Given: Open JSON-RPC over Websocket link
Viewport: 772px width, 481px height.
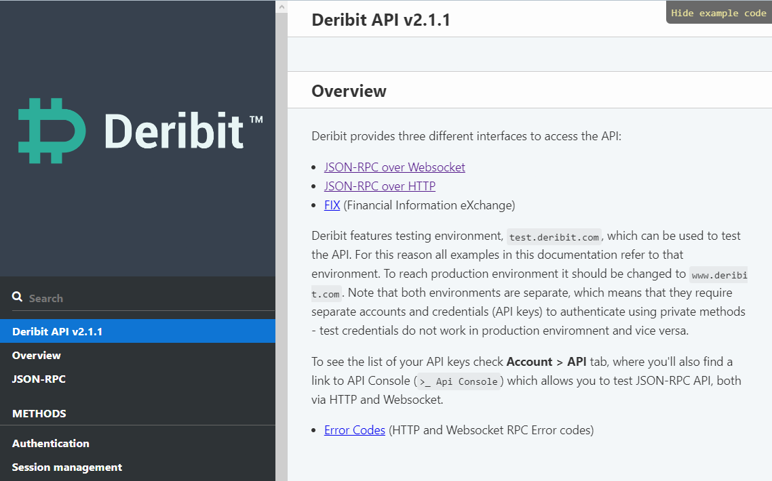Looking at the screenshot, I should (394, 167).
